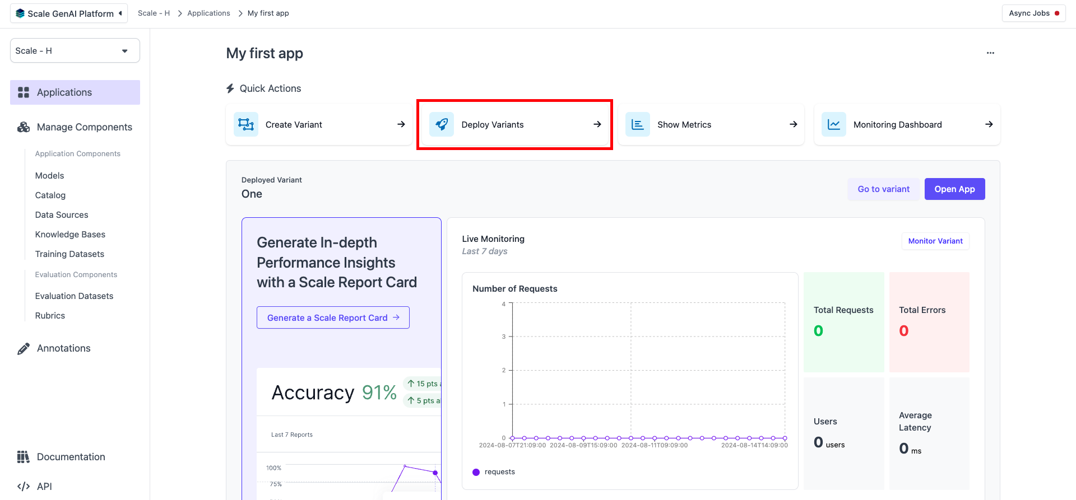This screenshot has width=1076, height=500.
Task: Open Catalog in the sidebar
Action: pos(50,195)
